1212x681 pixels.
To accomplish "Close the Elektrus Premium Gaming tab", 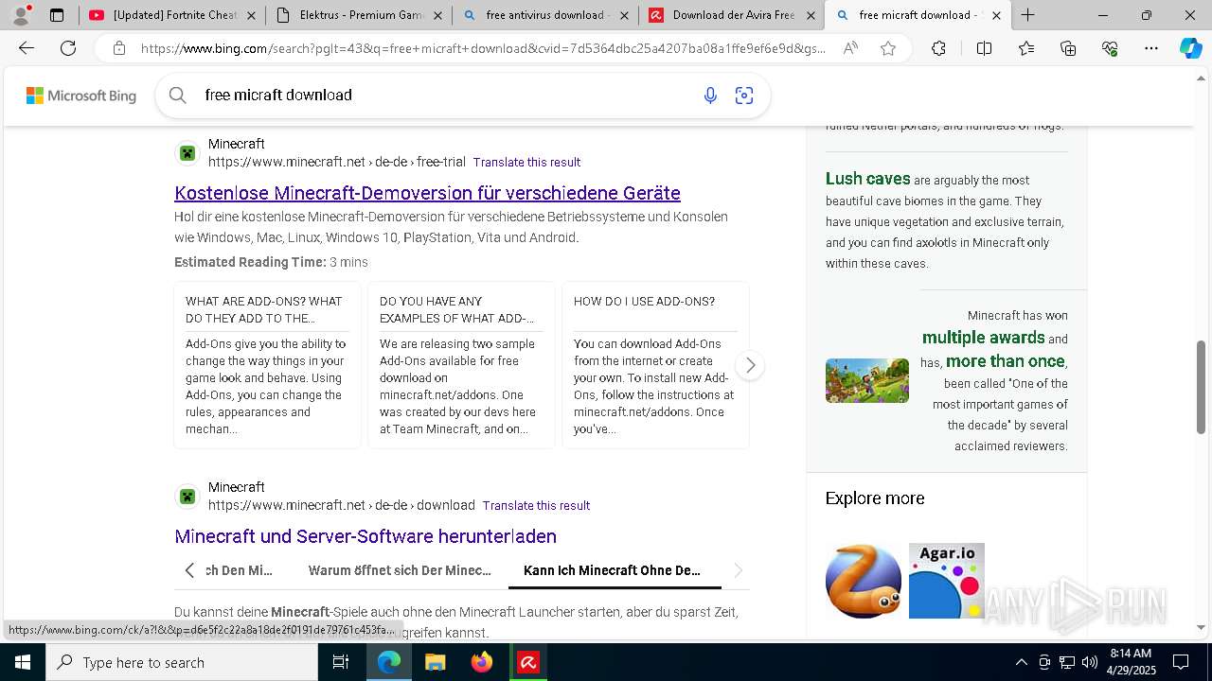I will pyautogui.click(x=437, y=15).
